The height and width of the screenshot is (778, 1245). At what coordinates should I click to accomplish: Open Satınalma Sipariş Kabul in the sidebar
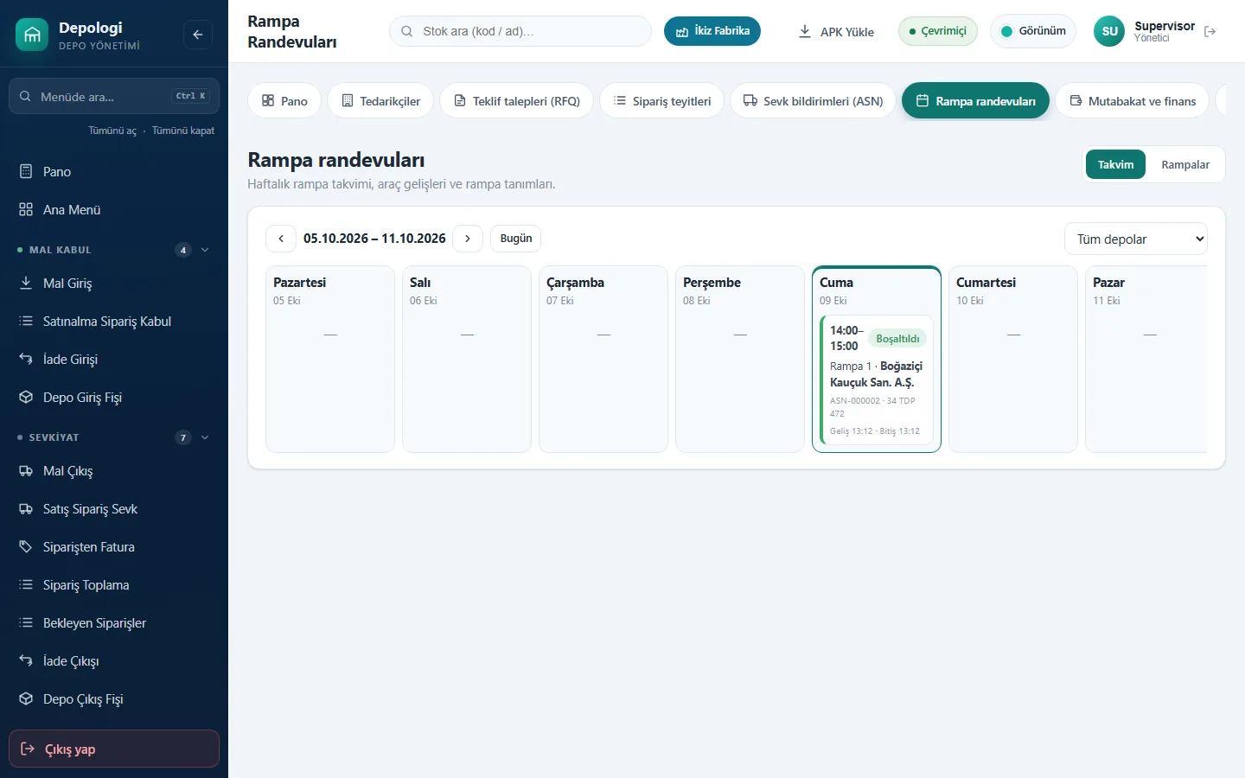click(114, 322)
